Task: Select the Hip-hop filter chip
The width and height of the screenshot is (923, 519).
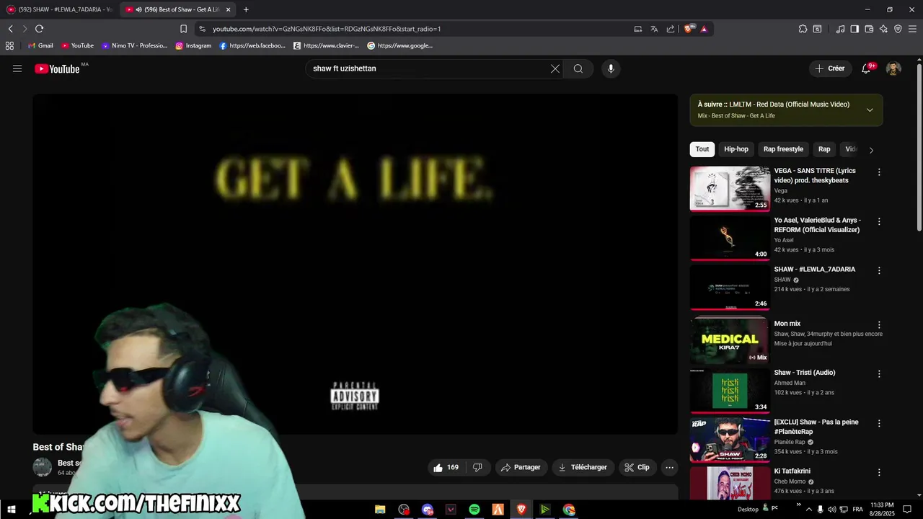Action: click(736, 149)
